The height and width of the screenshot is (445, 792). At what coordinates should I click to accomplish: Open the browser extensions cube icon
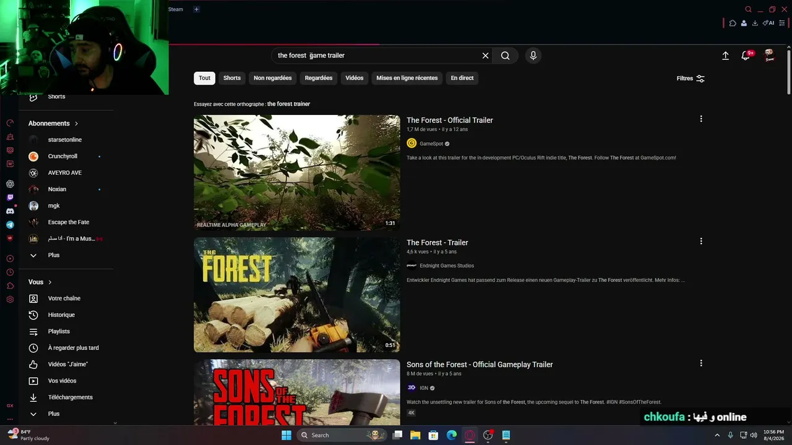[x=733, y=23]
